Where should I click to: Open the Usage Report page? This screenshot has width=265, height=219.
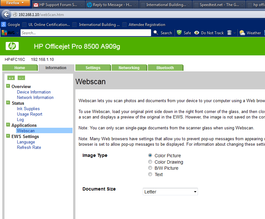[30, 114]
